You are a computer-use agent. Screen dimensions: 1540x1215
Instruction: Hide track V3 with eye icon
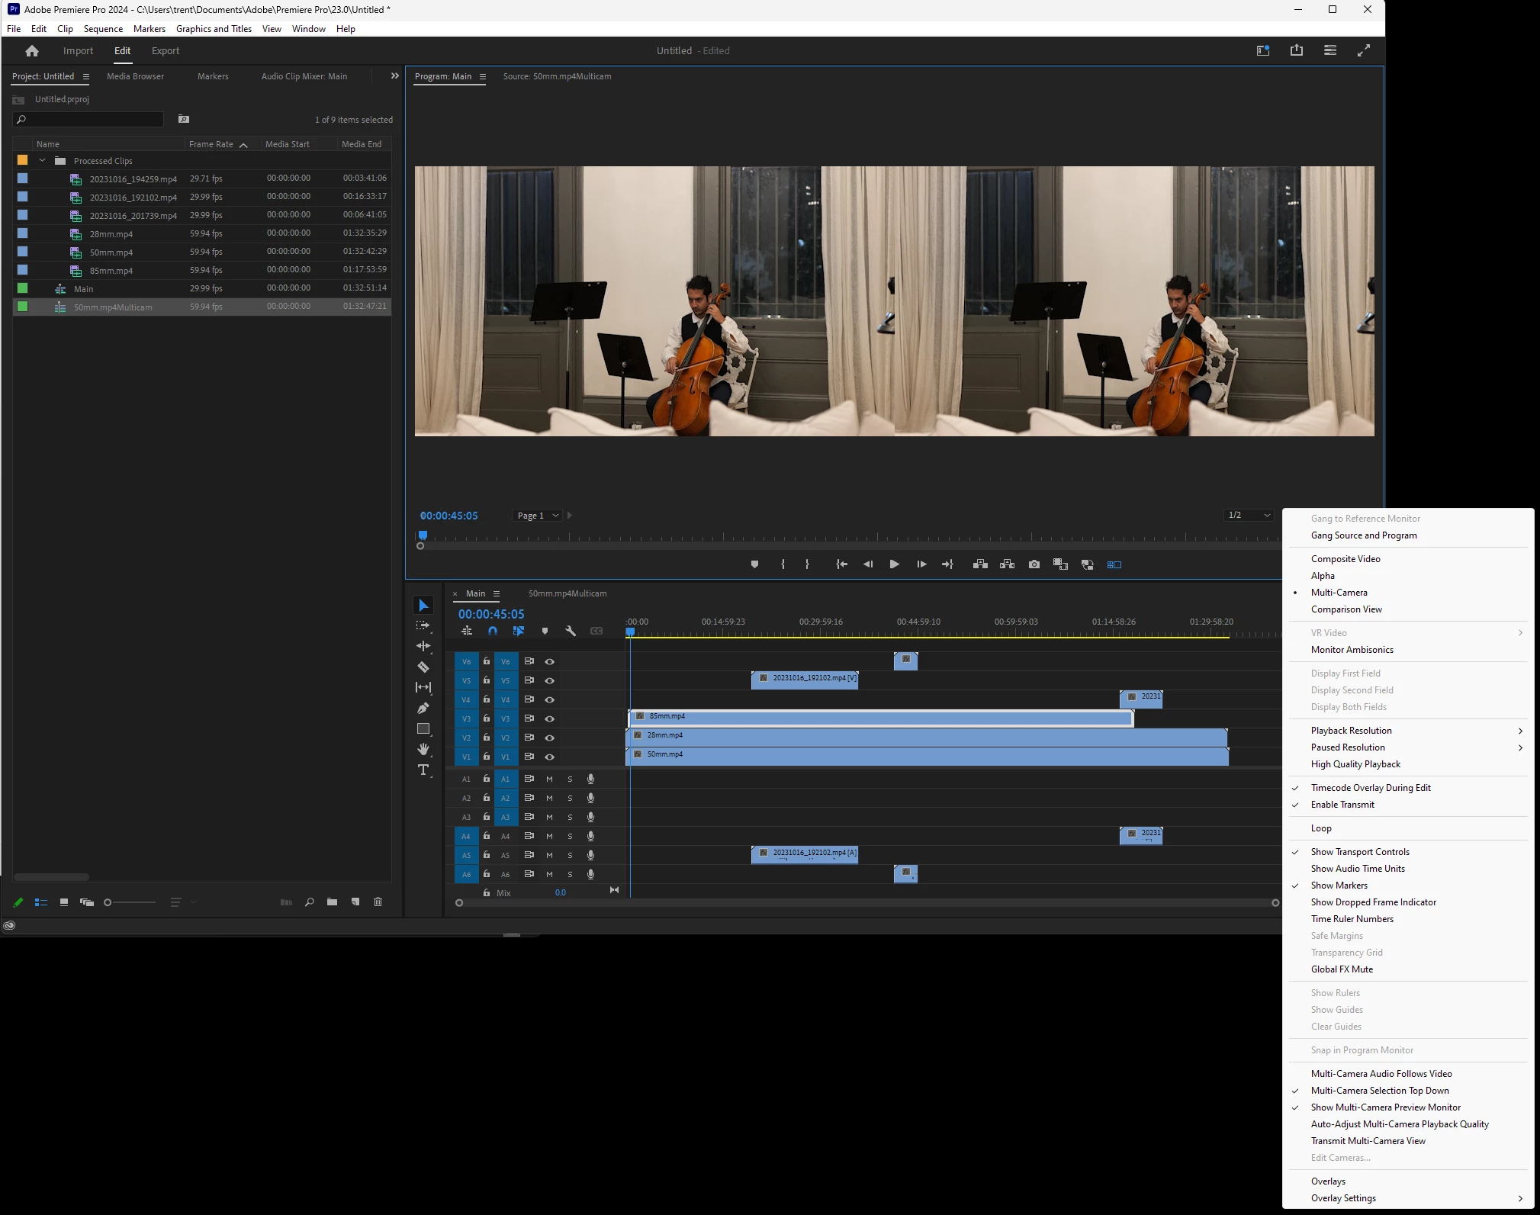(x=549, y=718)
